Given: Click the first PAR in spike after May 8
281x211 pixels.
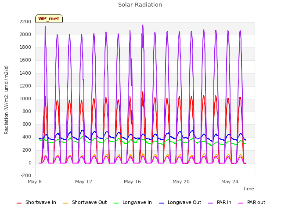Looking at the screenshot, I should point(45,26).
